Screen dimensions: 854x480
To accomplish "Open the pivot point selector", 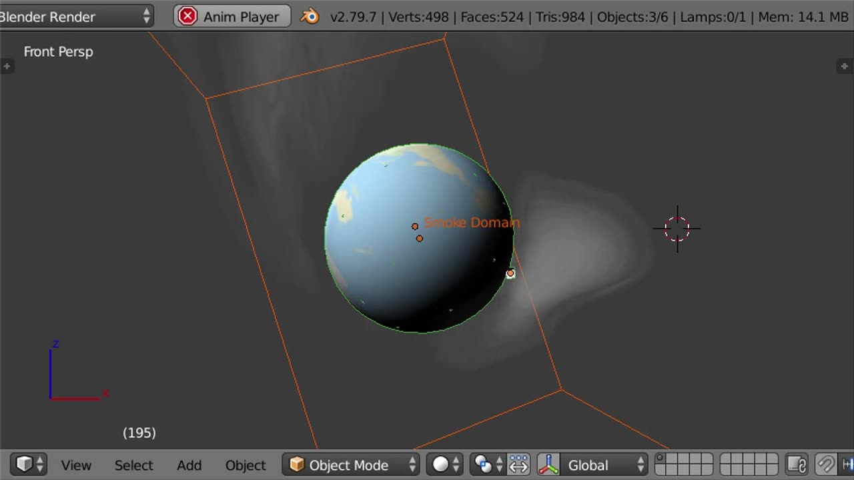I will [x=489, y=465].
